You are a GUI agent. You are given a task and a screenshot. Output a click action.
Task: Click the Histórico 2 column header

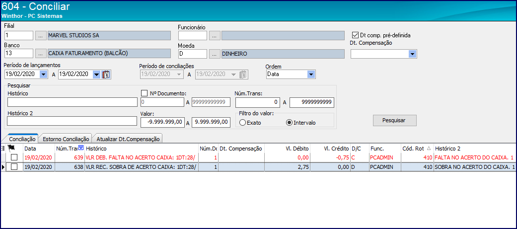475,149
